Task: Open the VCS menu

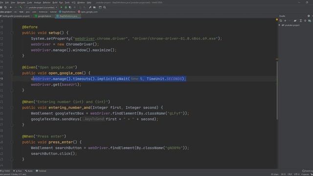Action: pyautogui.click(x=73, y=2)
